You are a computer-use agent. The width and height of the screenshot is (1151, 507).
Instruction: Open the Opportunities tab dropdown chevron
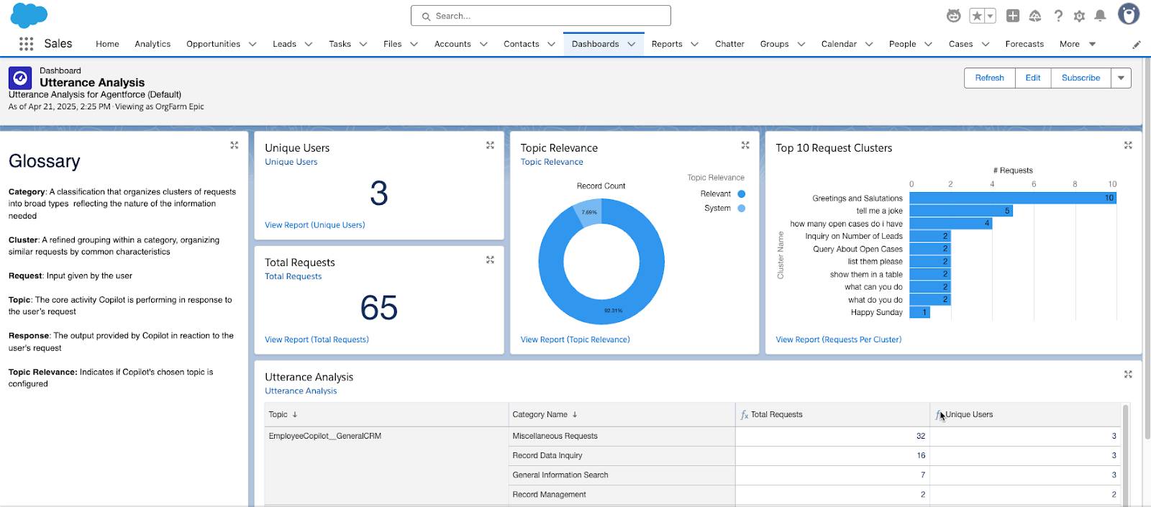253,45
